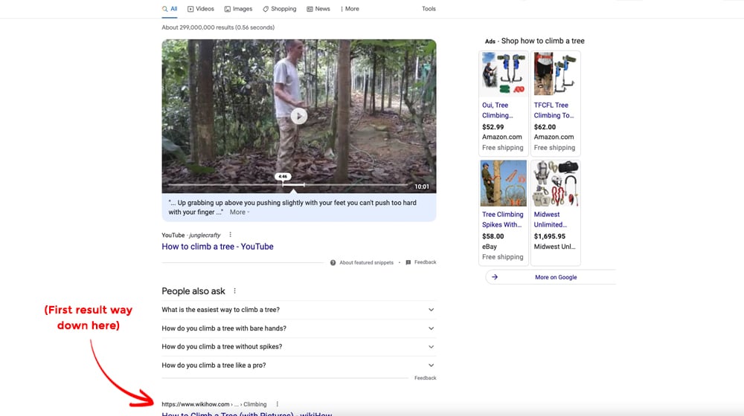Click the $52.99 price text
This screenshot has height=416, width=744.
493,127
